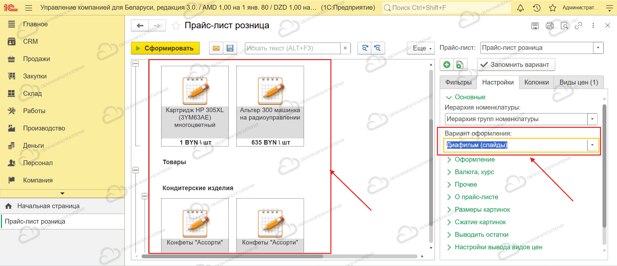Viewport: 617px width, 266px height.
Task: Open favorites star in top bar
Action: coord(553,8)
